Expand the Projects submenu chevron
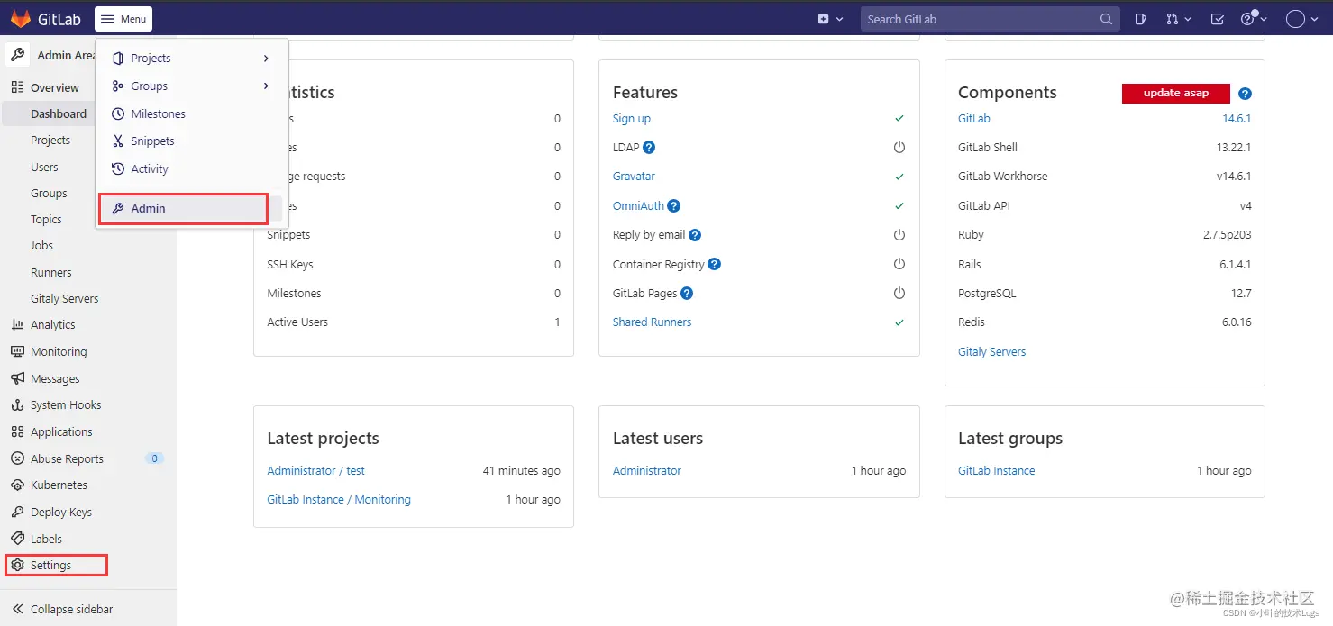Image resolution: width=1333 pixels, height=626 pixels. tap(266, 58)
